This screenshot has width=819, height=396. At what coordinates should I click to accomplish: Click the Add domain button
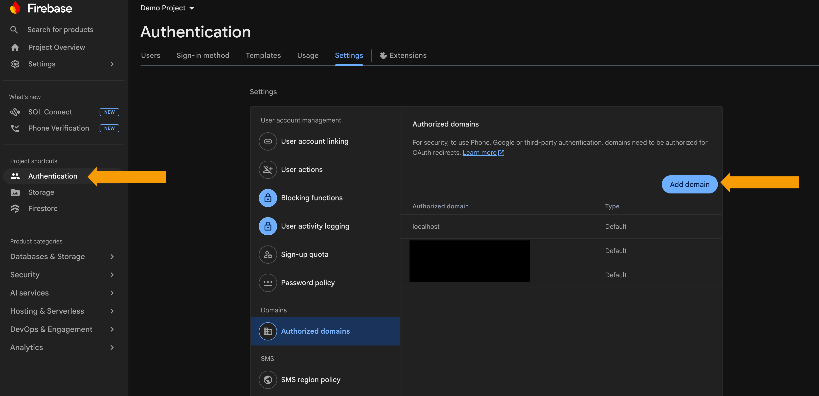tap(690, 185)
